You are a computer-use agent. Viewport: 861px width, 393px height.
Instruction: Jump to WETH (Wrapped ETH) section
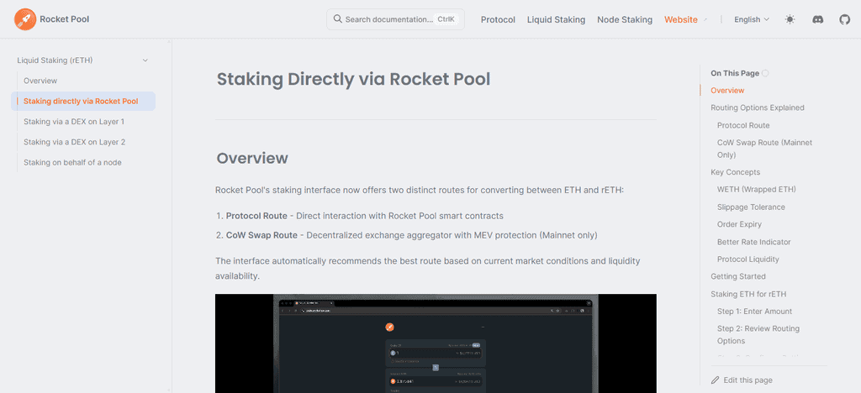pyautogui.click(x=757, y=190)
